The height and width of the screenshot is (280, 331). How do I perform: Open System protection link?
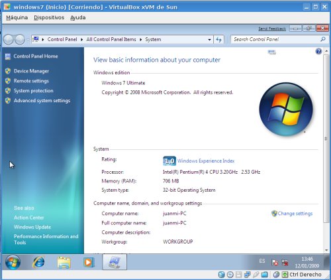coord(33,91)
